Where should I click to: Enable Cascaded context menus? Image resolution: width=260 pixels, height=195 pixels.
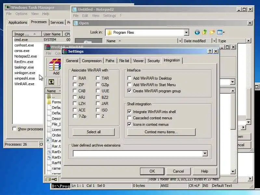tap(129, 118)
